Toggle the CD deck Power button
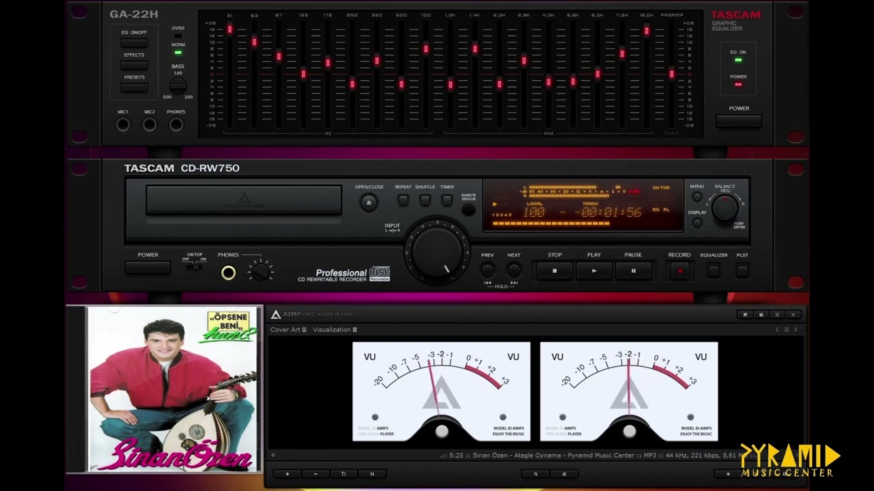Screen dimensions: 874x491 [x=148, y=268]
